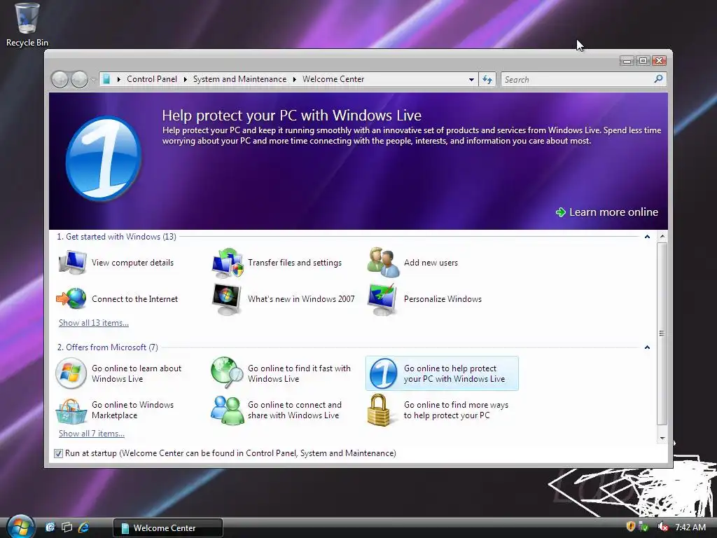Click the Control Panel breadcrumb
Viewport: 717px width, 538px height.
click(152, 79)
